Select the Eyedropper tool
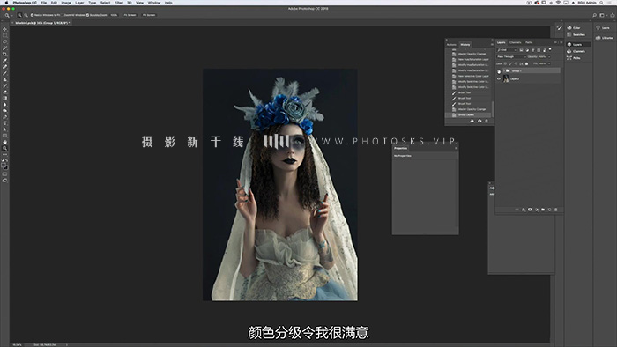Image resolution: width=617 pixels, height=347 pixels. [x=4, y=60]
